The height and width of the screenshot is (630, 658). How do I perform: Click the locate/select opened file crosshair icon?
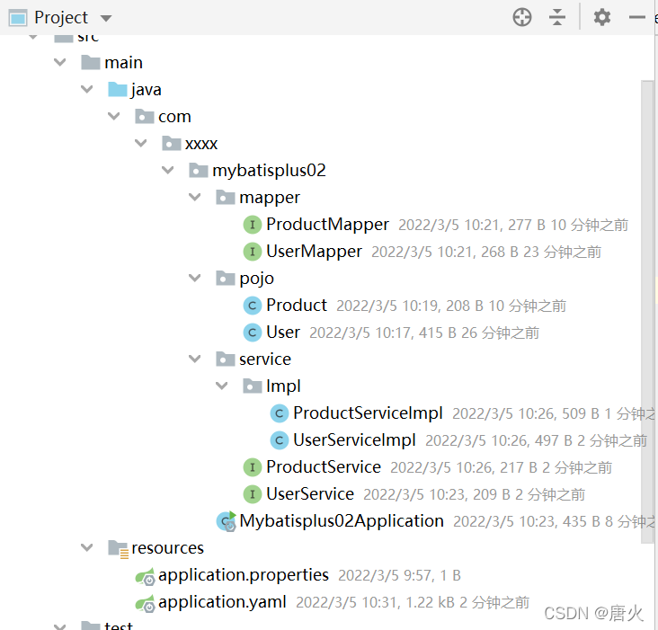pos(522,18)
